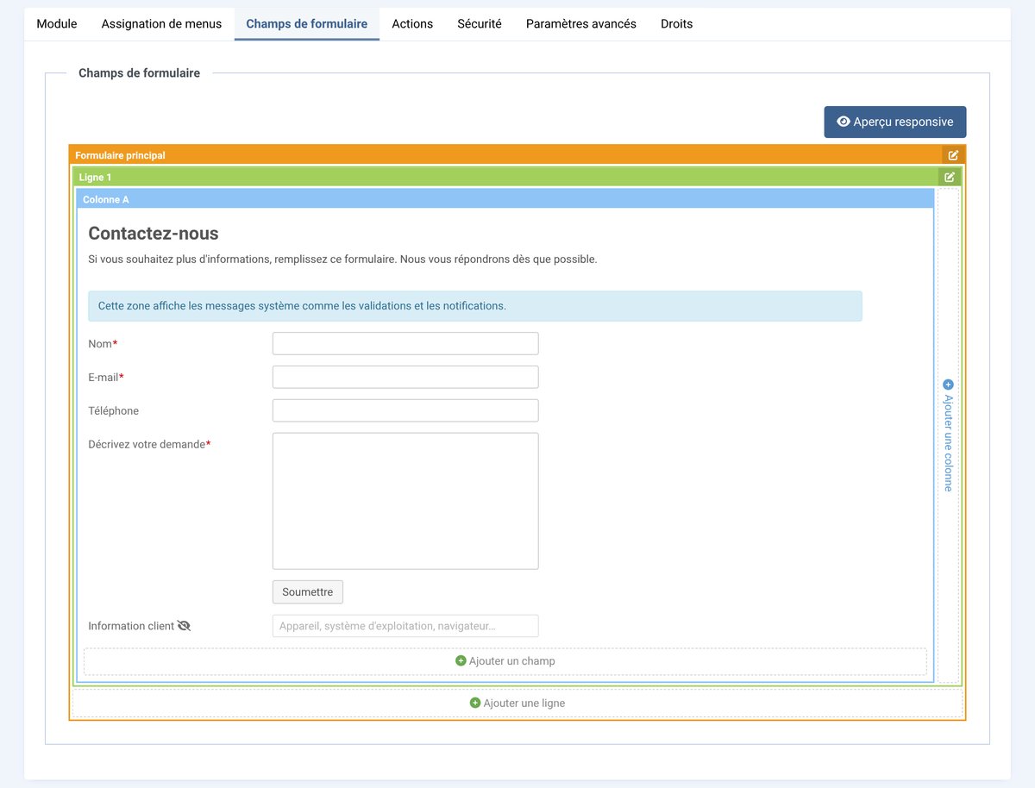Click the Ligne 1 edit icon
Screen dimensions: 1035x788
[x=950, y=177]
